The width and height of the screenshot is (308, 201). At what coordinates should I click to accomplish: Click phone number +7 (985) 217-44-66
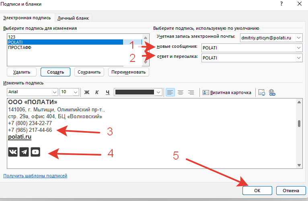[x=30, y=130]
